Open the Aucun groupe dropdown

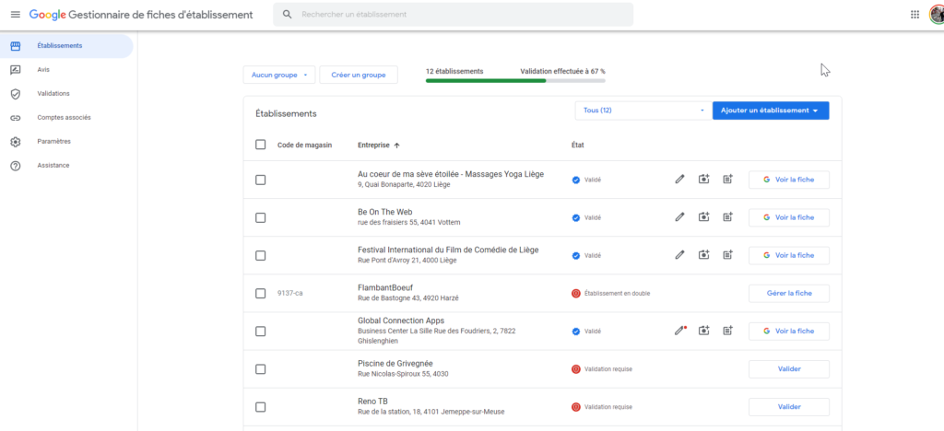[279, 76]
